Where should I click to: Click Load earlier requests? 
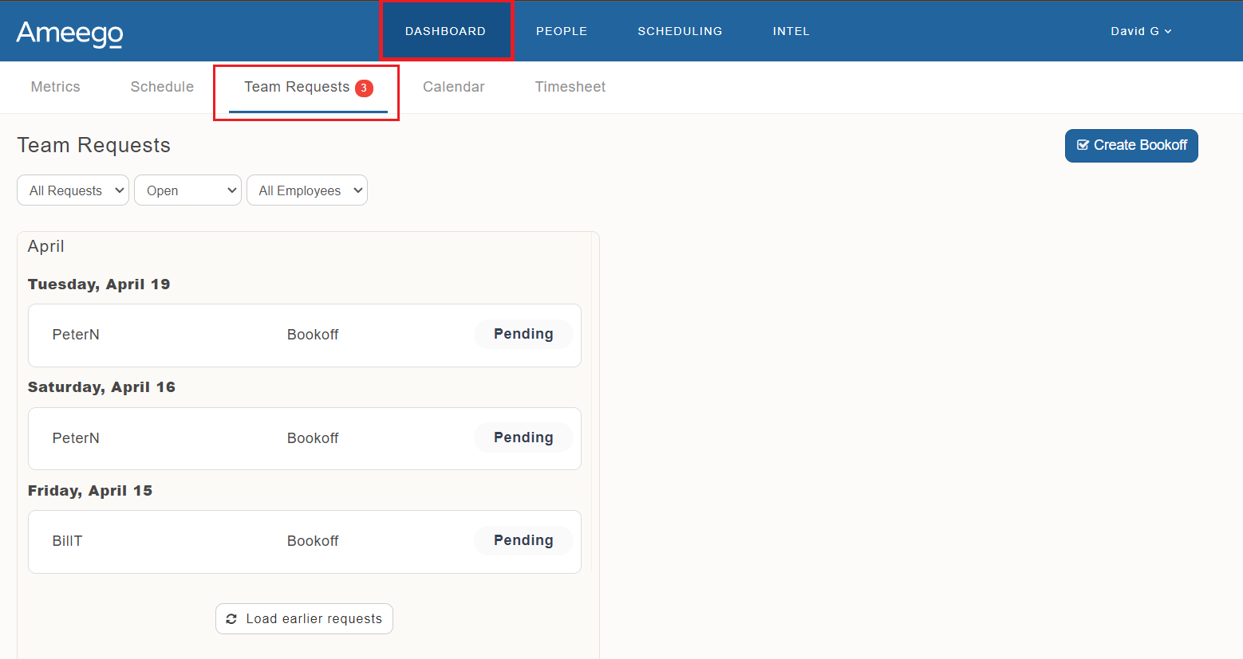[x=304, y=618]
